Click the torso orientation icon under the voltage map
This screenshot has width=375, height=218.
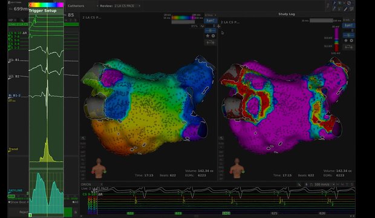pyautogui.click(x=236, y=168)
